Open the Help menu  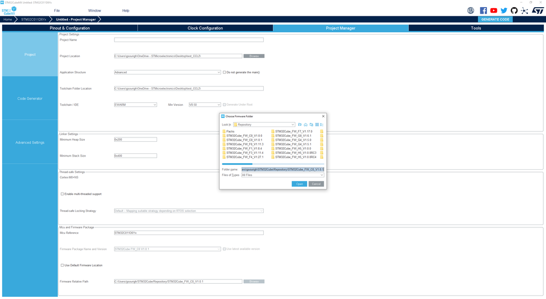[x=126, y=10]
